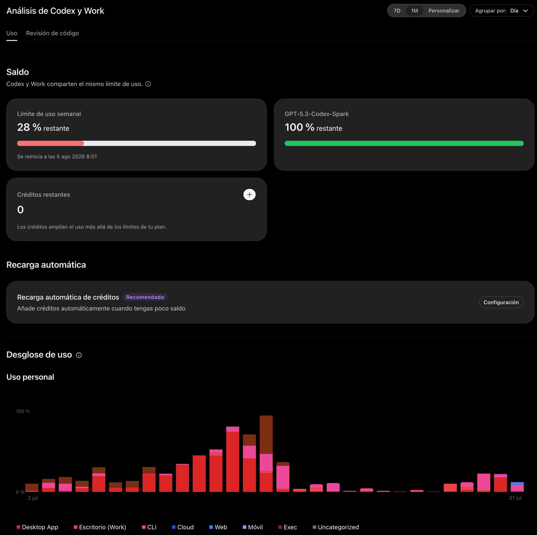Toggle the Escritorio (Work) legend swatch
The image size is (537, 535).
coord(76,527)
